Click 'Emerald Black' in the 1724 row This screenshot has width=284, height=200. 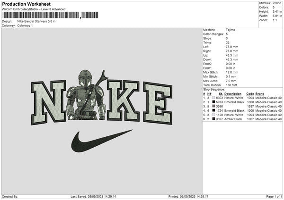[x=234, y=111]
